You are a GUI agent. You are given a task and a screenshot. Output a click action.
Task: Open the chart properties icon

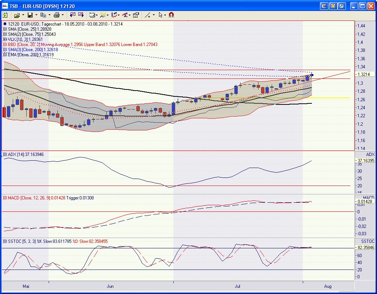[x=136, y=15]
